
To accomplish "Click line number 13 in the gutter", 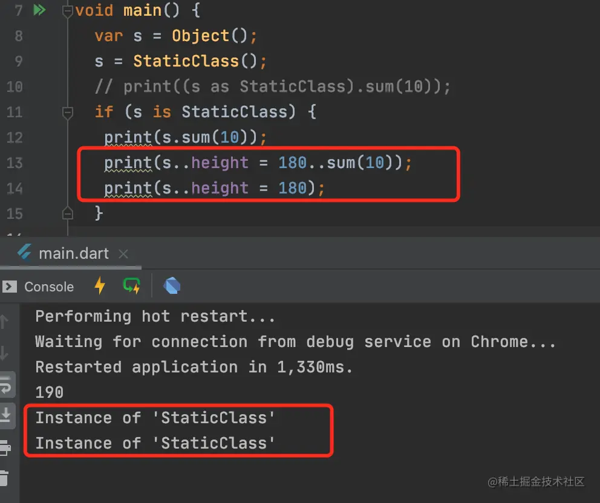I will pyautogui.click(x=15, y=163).
